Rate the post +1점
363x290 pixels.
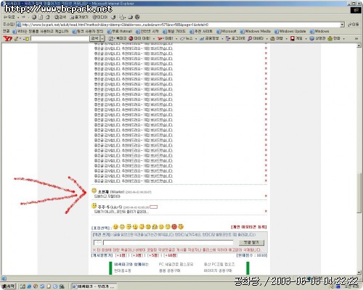click(121, 255)
